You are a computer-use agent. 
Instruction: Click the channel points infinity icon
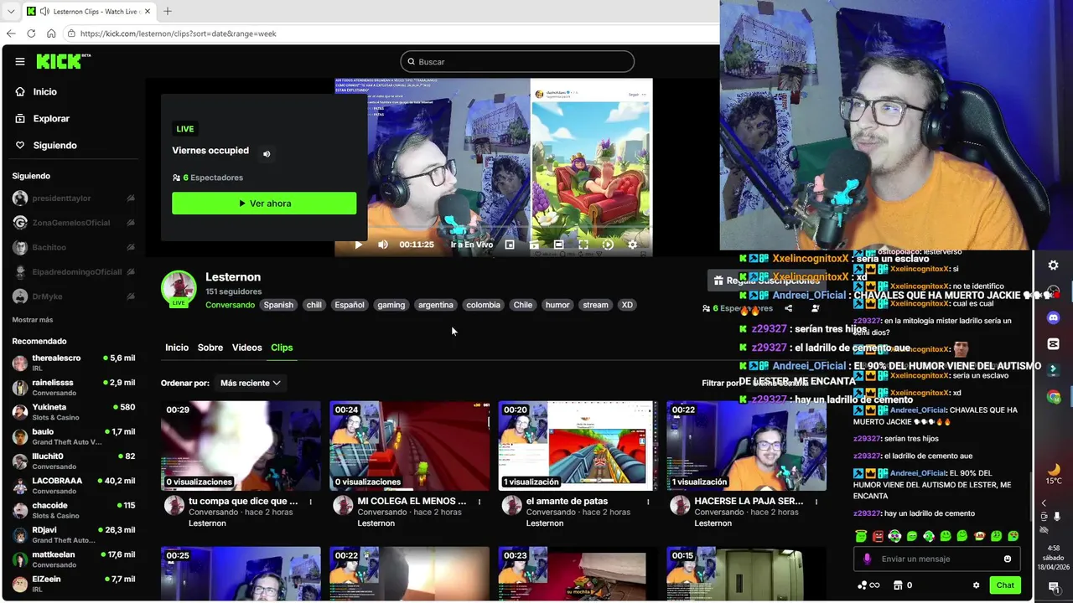click(868, 585)
